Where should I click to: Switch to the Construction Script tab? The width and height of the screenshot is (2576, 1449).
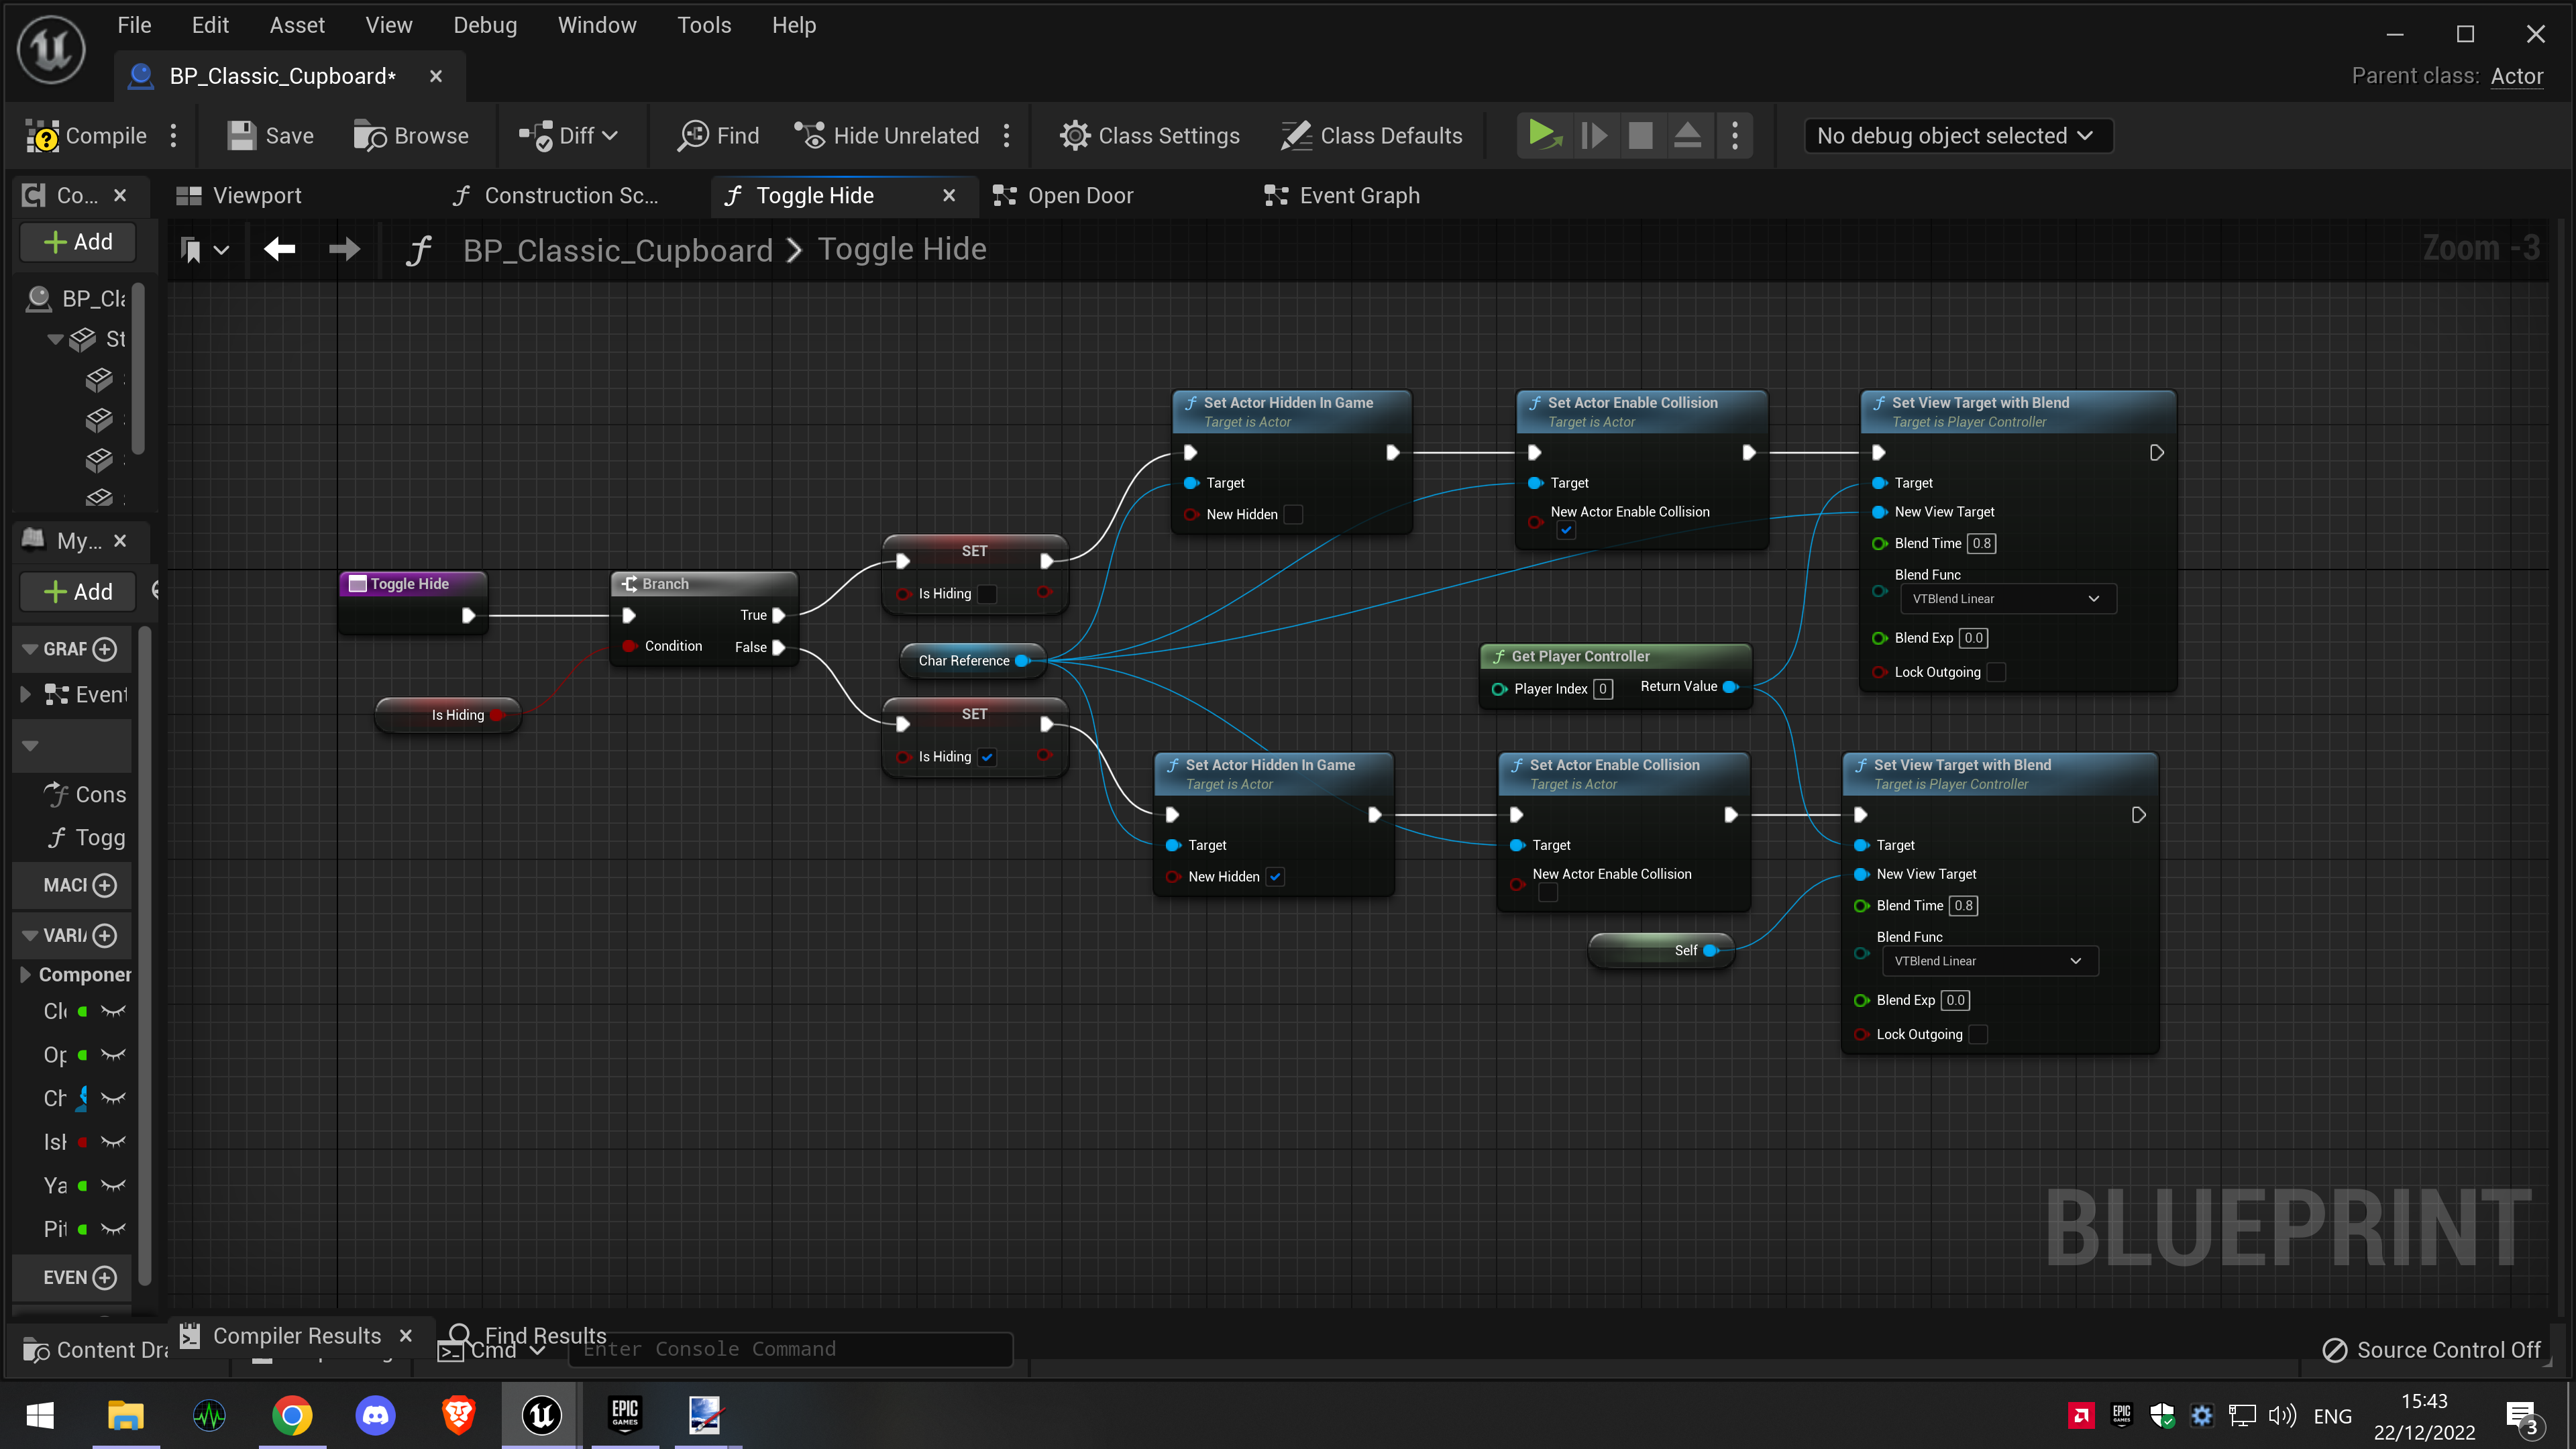[x=557, y=195]
